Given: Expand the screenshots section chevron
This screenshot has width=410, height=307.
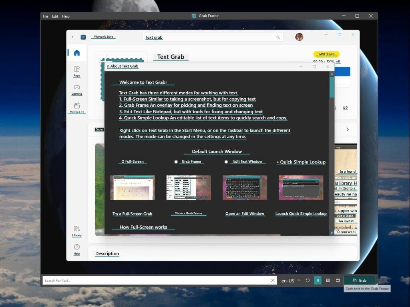Looking at the screenshot, I should tap(348, 129).
